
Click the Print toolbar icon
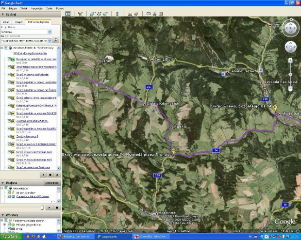154,14
